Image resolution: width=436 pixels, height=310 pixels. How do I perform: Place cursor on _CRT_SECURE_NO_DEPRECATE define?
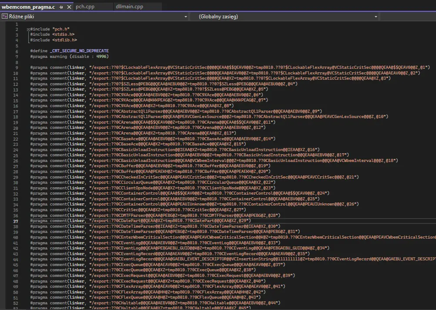click(79, 51)
